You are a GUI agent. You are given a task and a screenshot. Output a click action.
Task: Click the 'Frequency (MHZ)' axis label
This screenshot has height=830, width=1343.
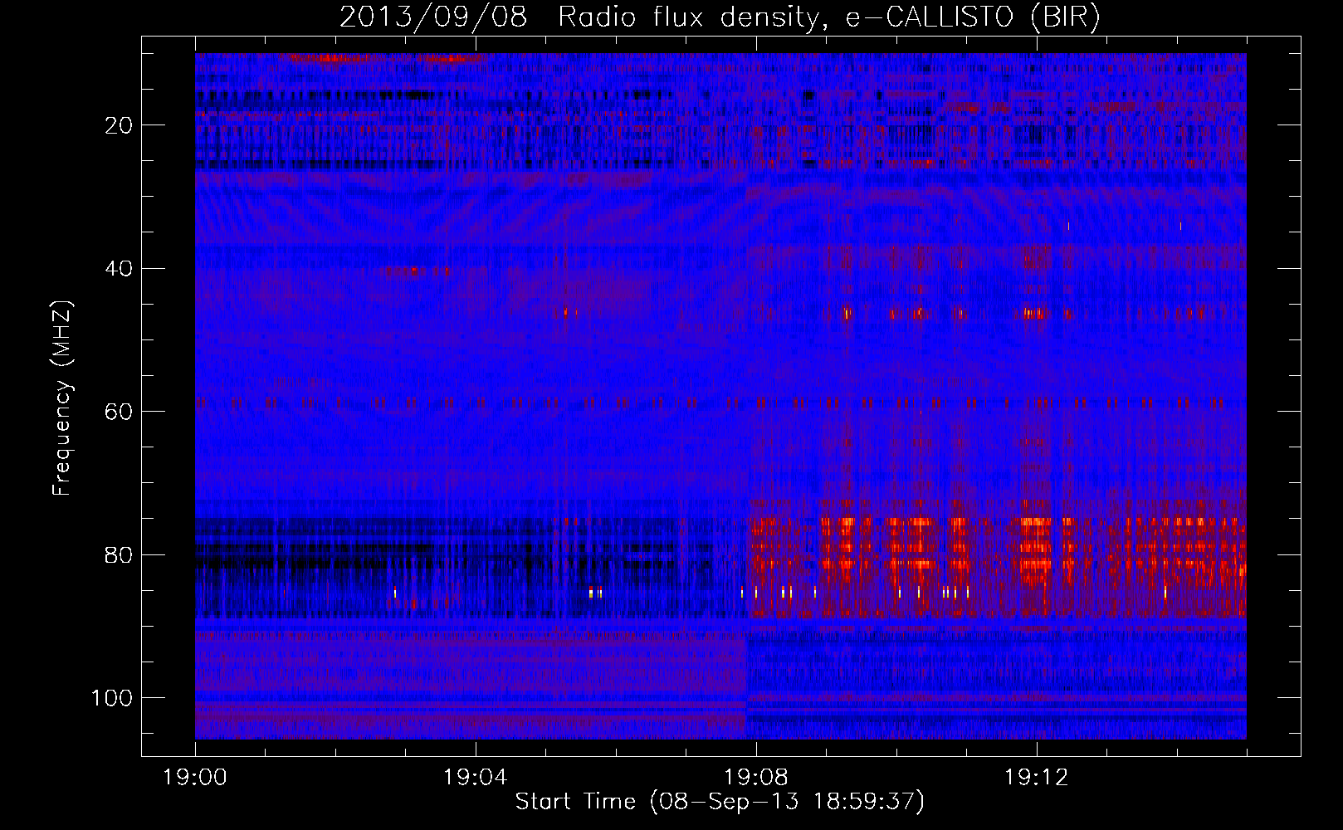[x=62, y=398]
